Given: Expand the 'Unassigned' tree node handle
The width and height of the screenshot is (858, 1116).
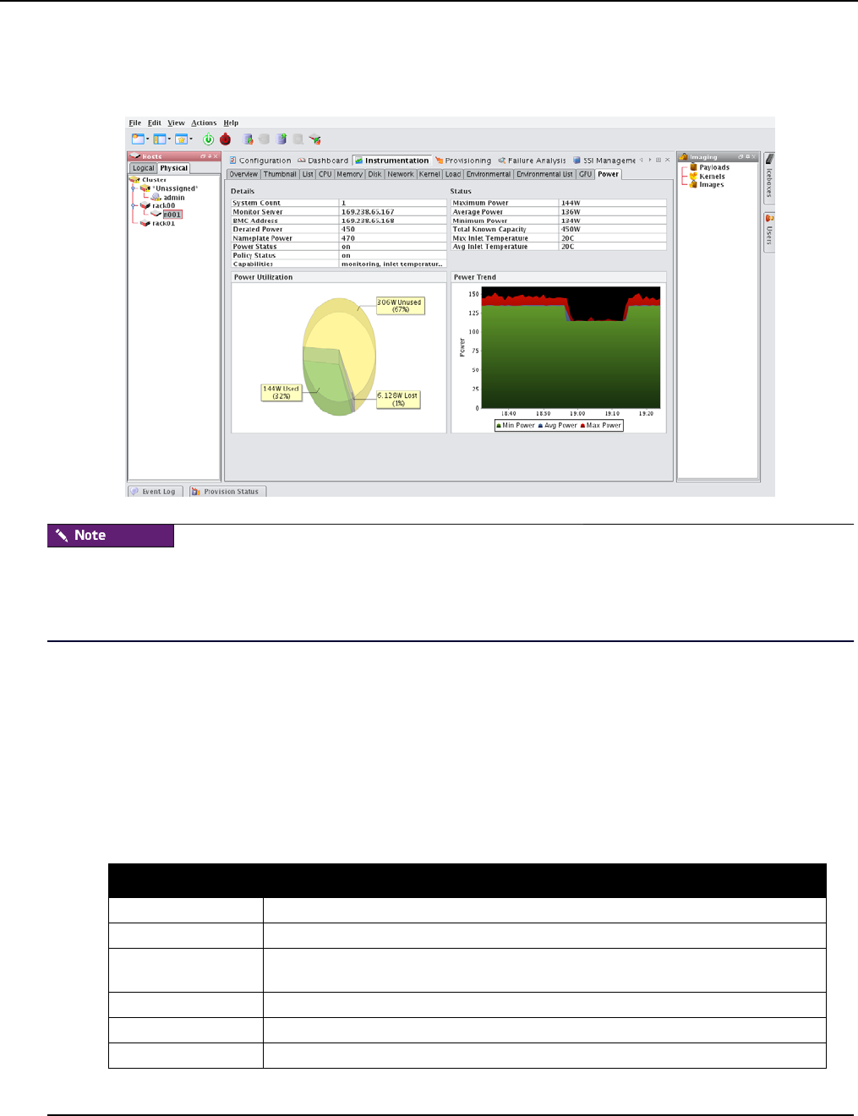Looking at the screenshot, I should (x=133, y=188).
